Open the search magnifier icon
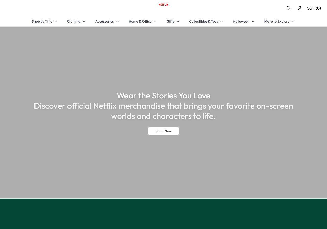 [x=289, y=8]
